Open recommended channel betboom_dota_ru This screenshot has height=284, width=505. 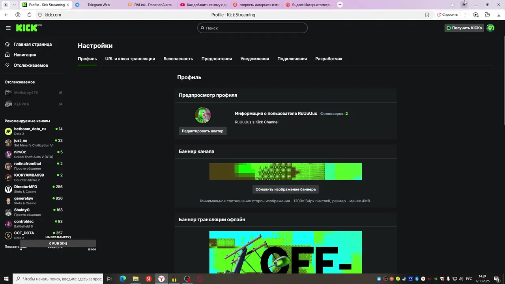click(x=34, y=131)
